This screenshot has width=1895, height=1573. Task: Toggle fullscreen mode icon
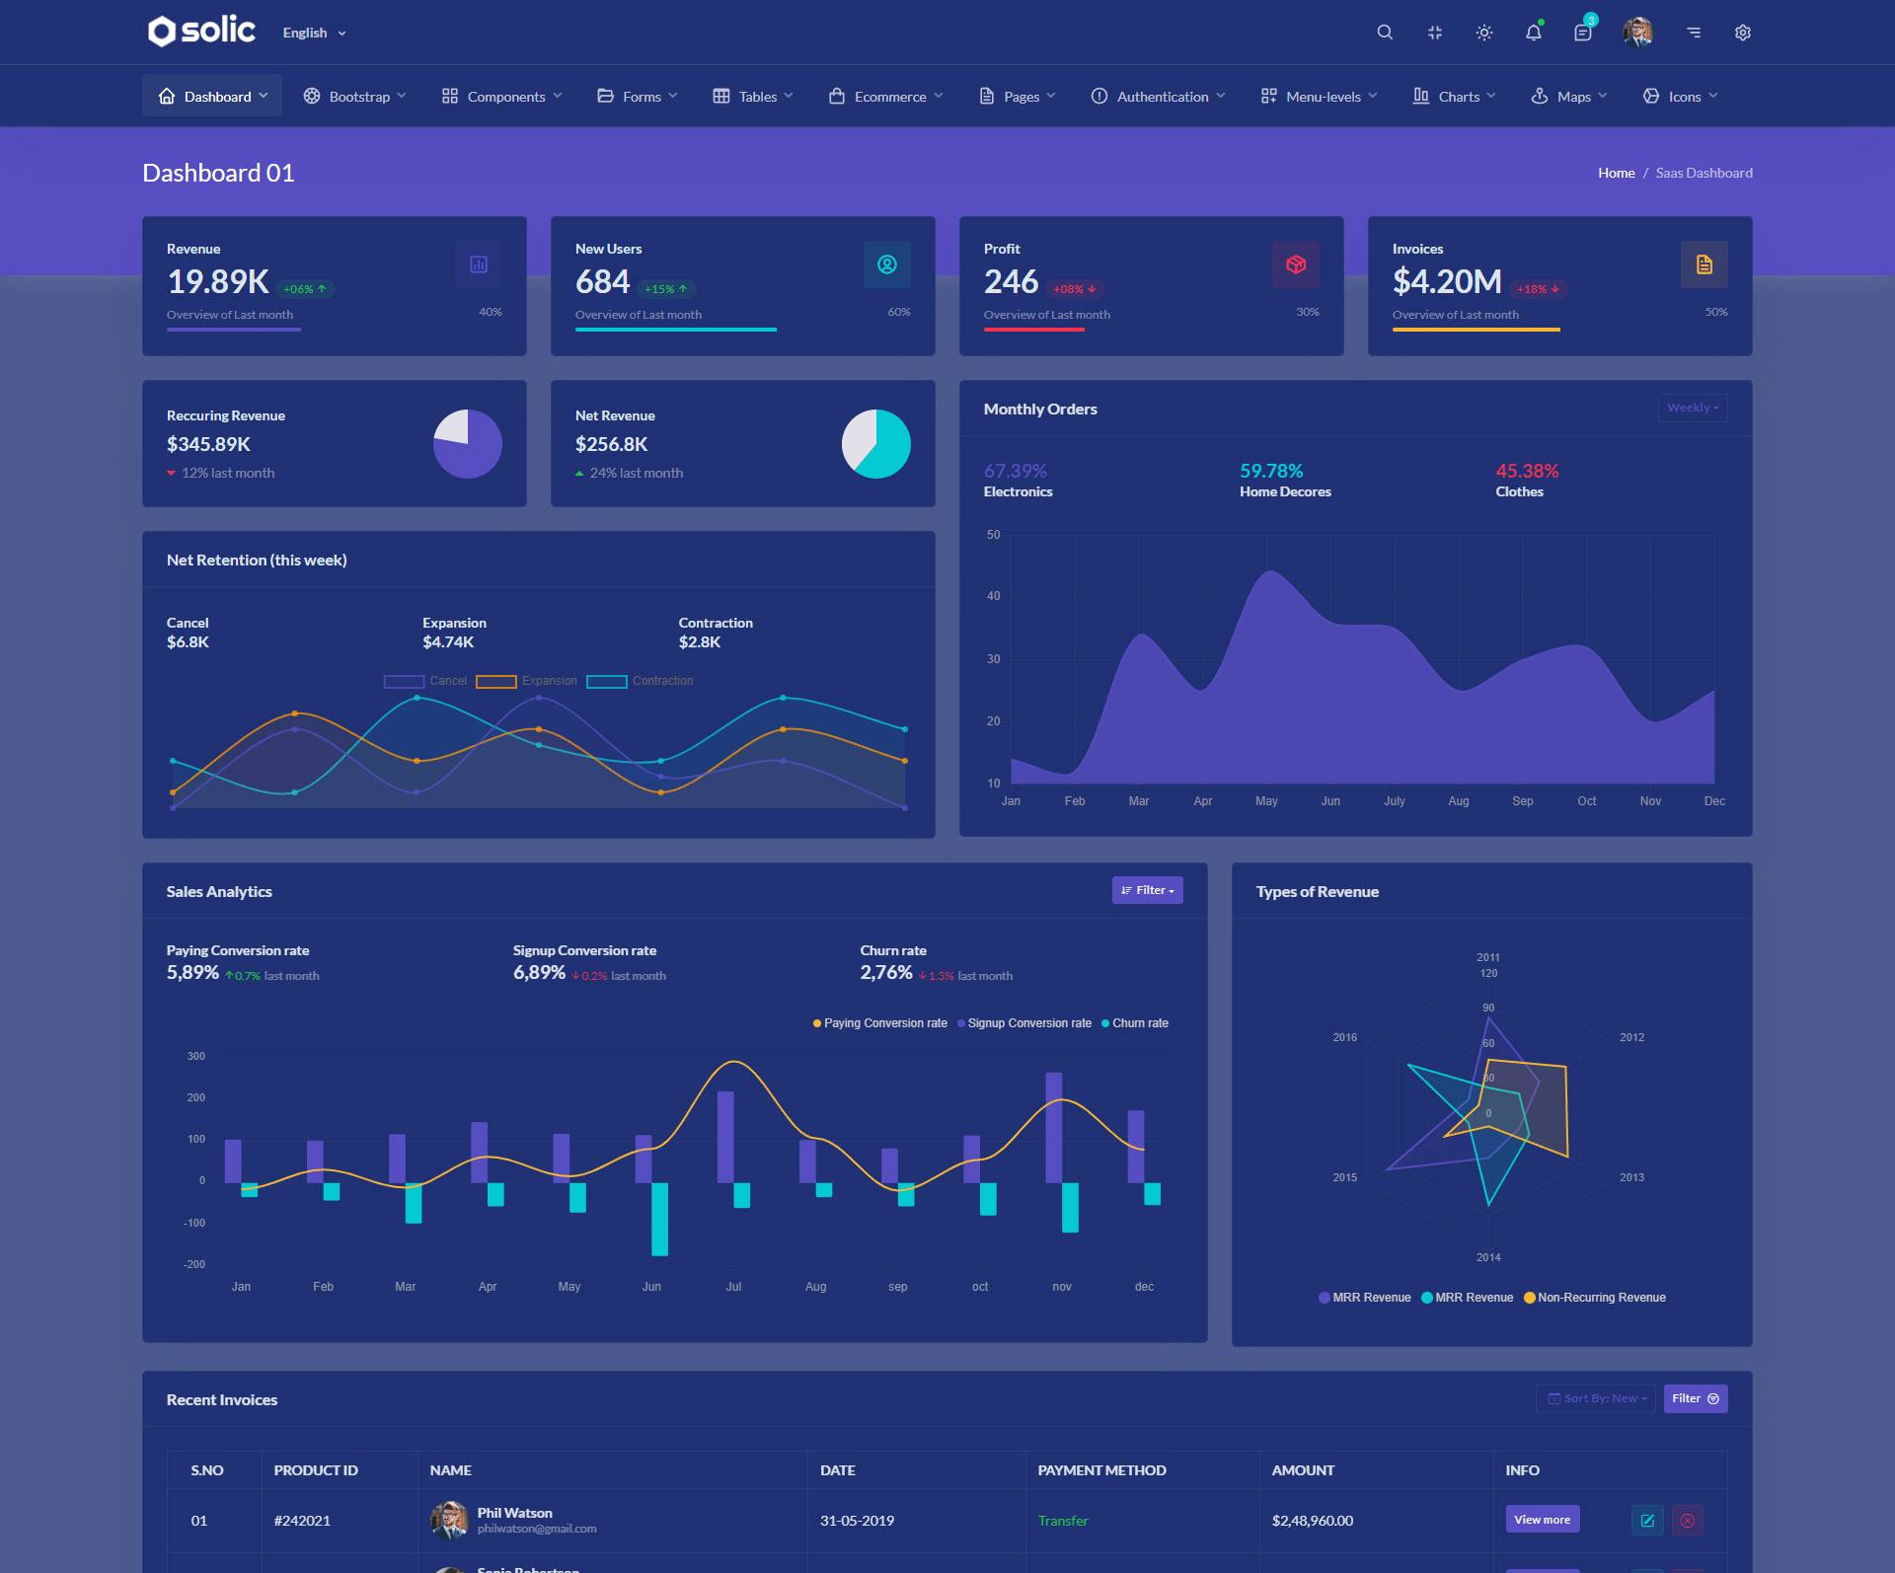tap(1434, 33)
